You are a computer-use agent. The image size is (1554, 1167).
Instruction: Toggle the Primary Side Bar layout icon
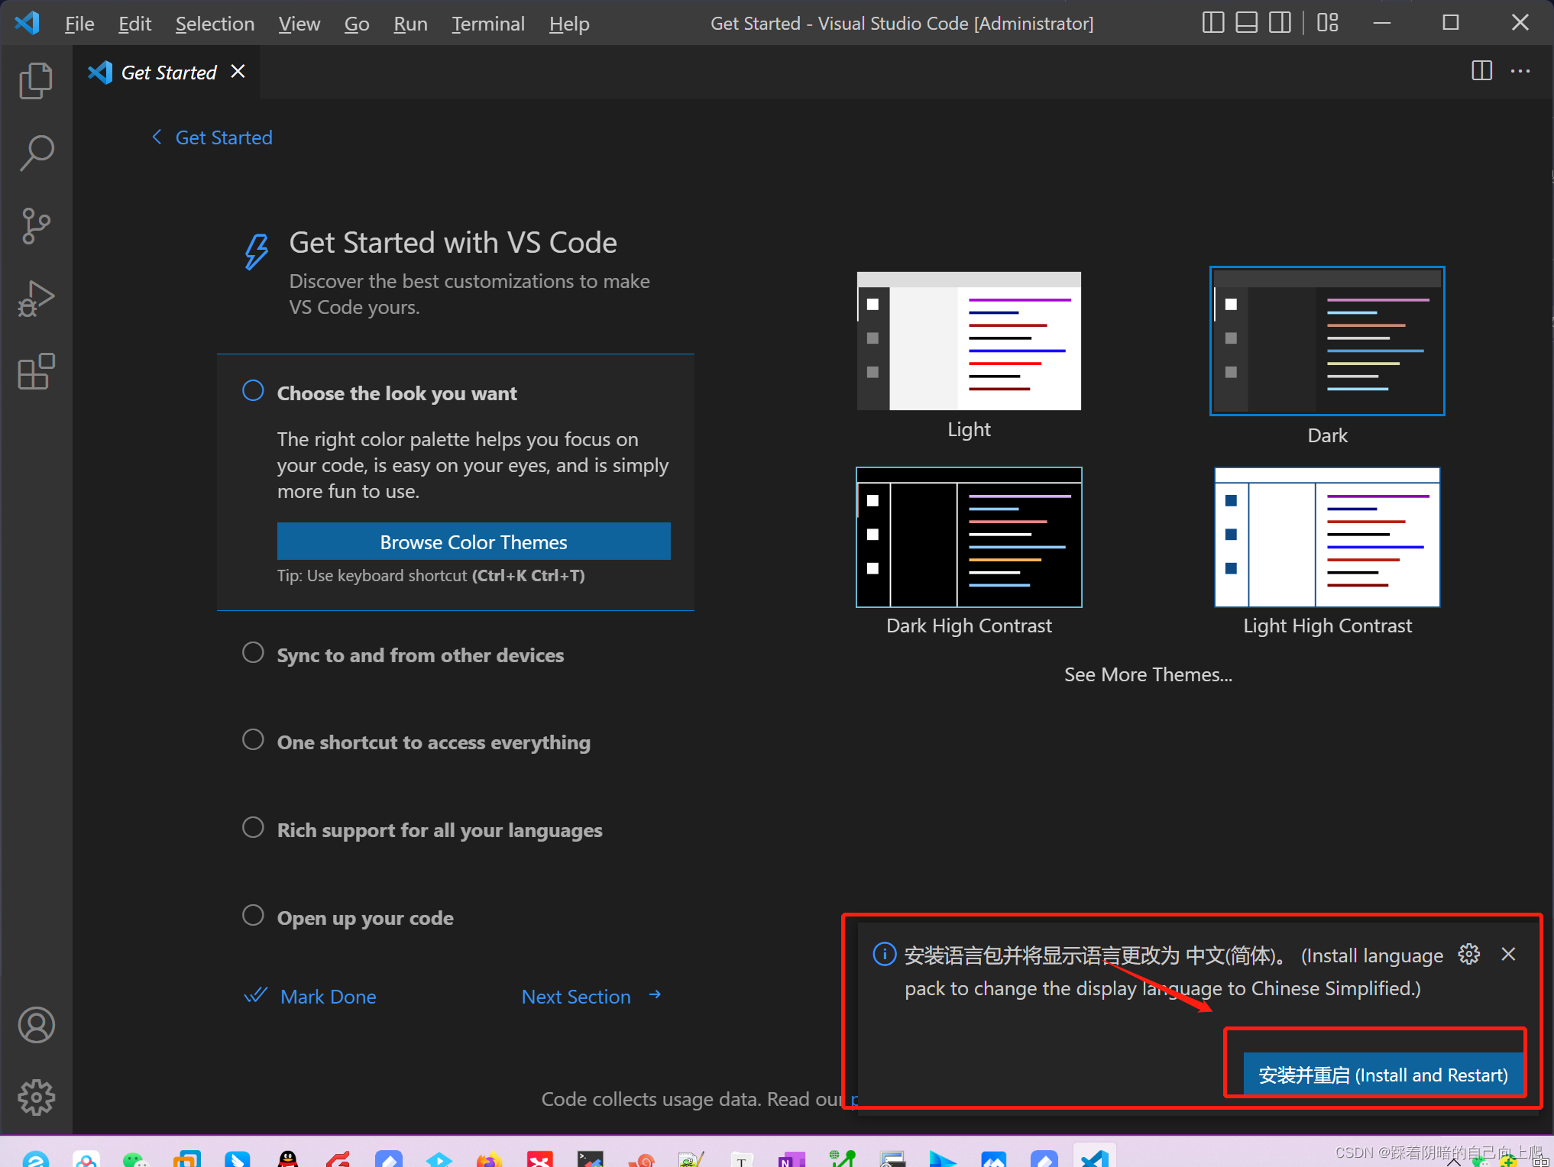click(x=1212, y=23)
